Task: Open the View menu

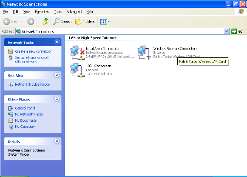Action: [x=27, y=12]
